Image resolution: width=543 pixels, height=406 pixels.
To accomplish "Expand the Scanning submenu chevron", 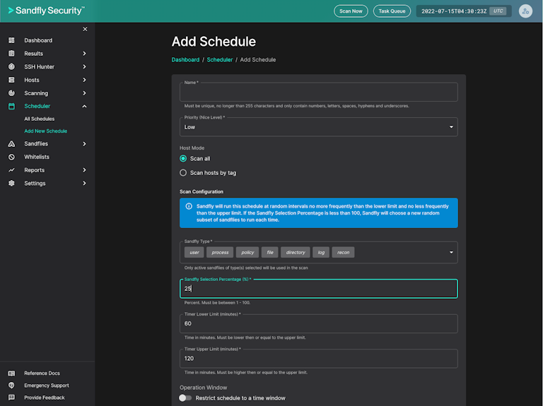I will click(x=84, y=93).
